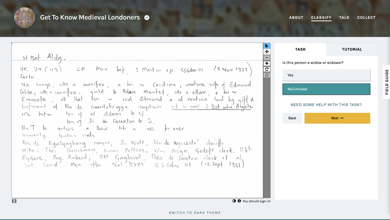Click the handwritten record card image
This screenshot has height=220, width=390.
point(137,120)
